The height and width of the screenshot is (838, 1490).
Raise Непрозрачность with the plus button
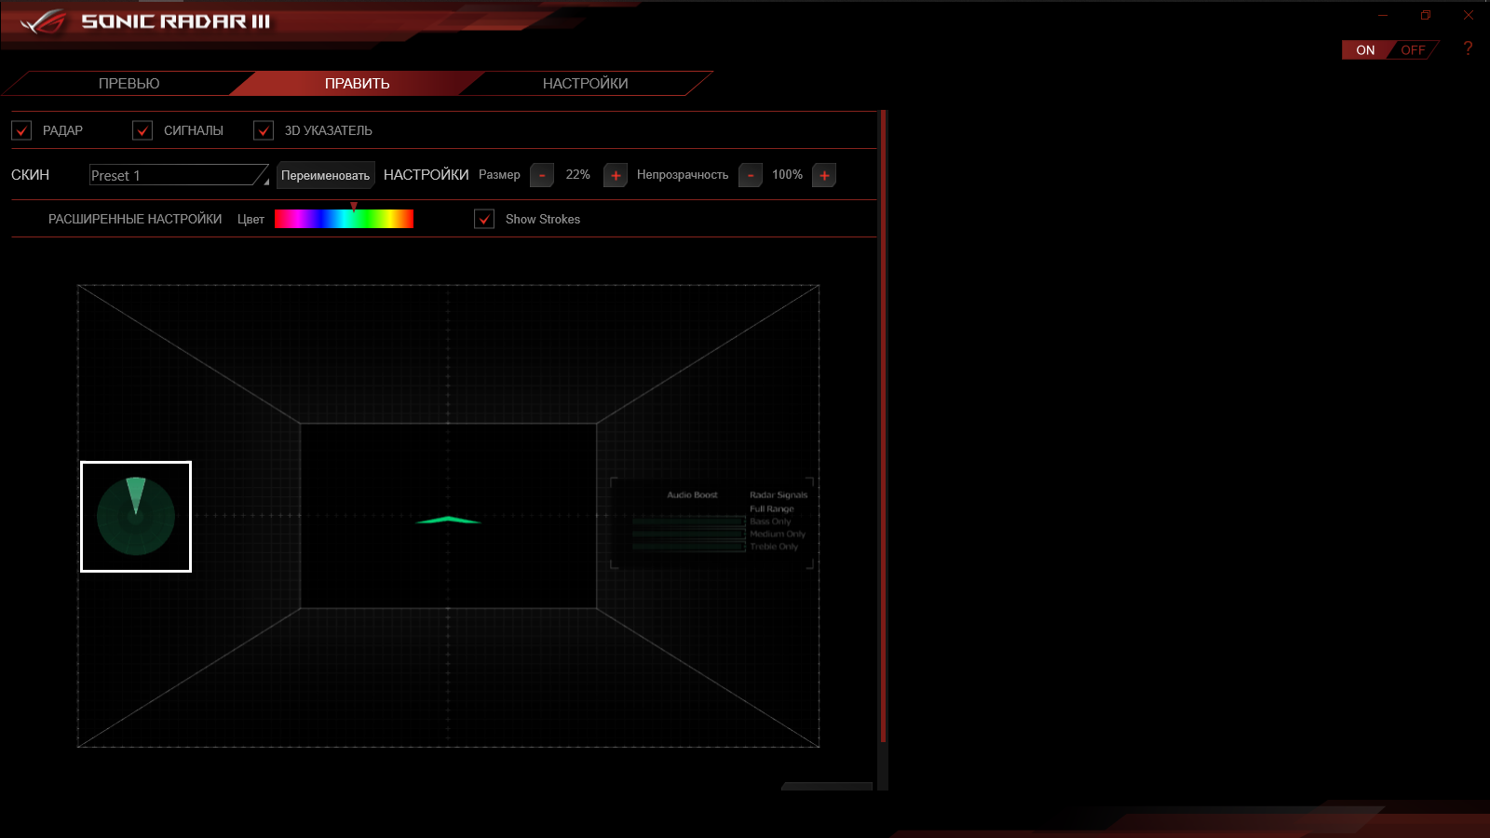824,175
